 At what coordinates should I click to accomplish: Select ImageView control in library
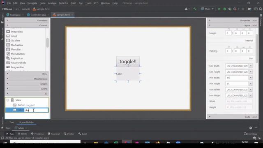[x=17, y=32]
